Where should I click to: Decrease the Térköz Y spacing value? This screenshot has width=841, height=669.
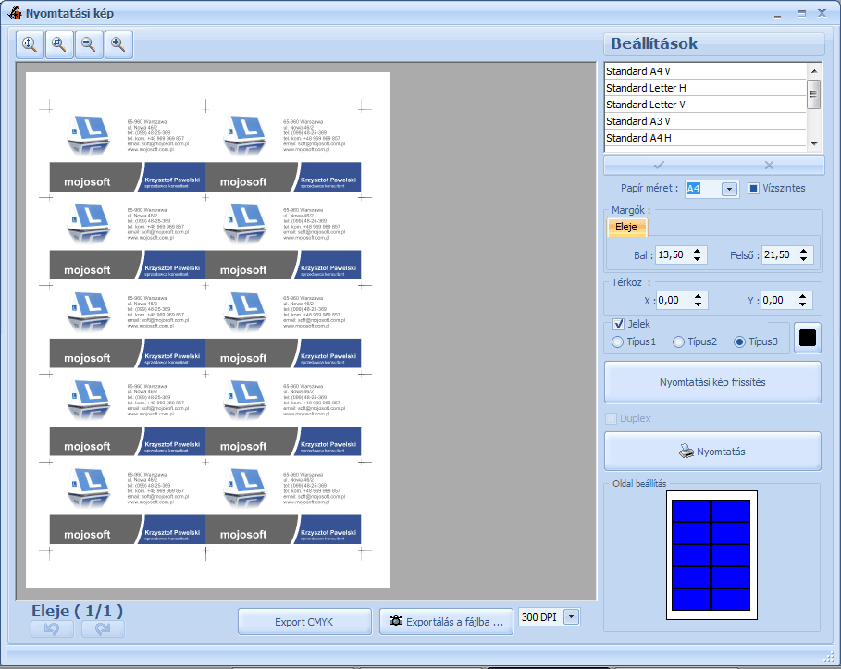(802, 304)
